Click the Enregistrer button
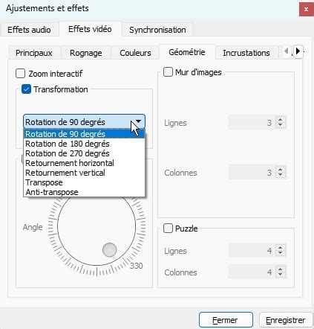This screenshot has width=314, height=329. (x=285, y=320)
